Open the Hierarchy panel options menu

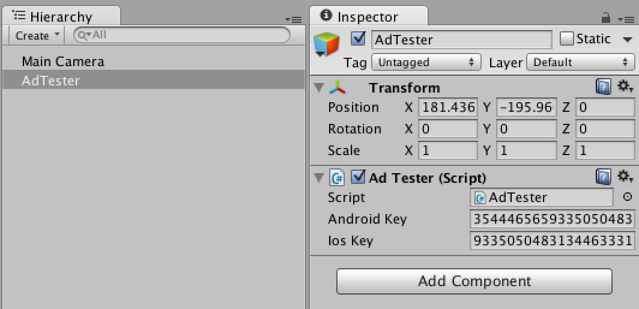(x=293, y=19)
